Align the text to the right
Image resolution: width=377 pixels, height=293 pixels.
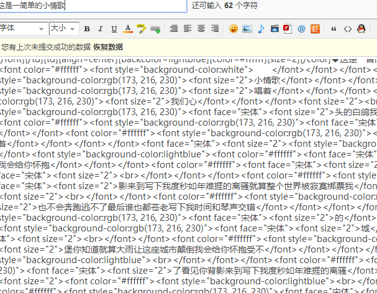(x=215, y=29)
